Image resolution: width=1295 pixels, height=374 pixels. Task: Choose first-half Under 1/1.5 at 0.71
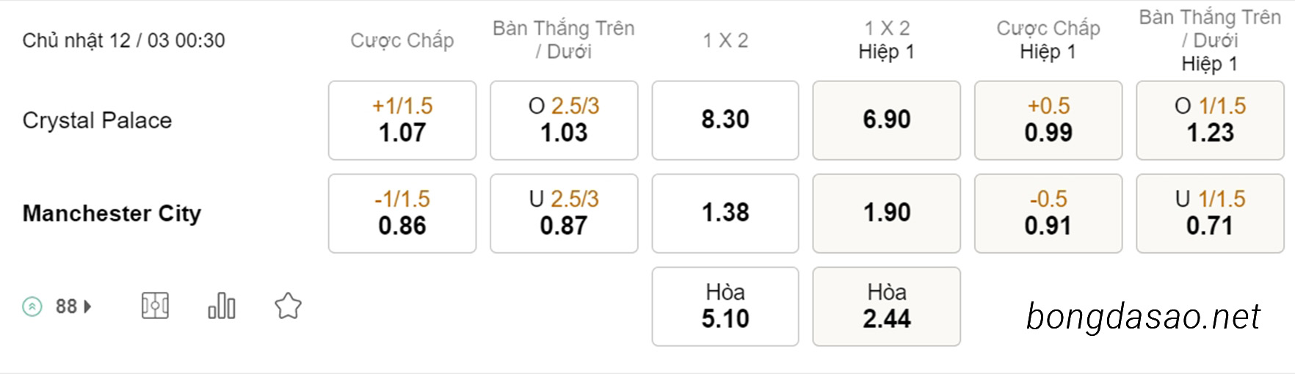1211,213
